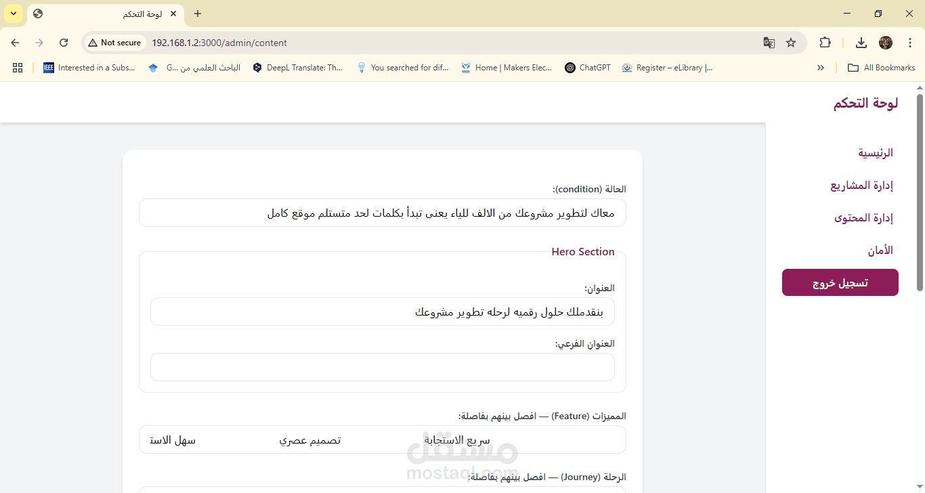Screen dimensions: 925x493
Task: Click the تسجيل خروج logout button
Action: click(840, 282)
